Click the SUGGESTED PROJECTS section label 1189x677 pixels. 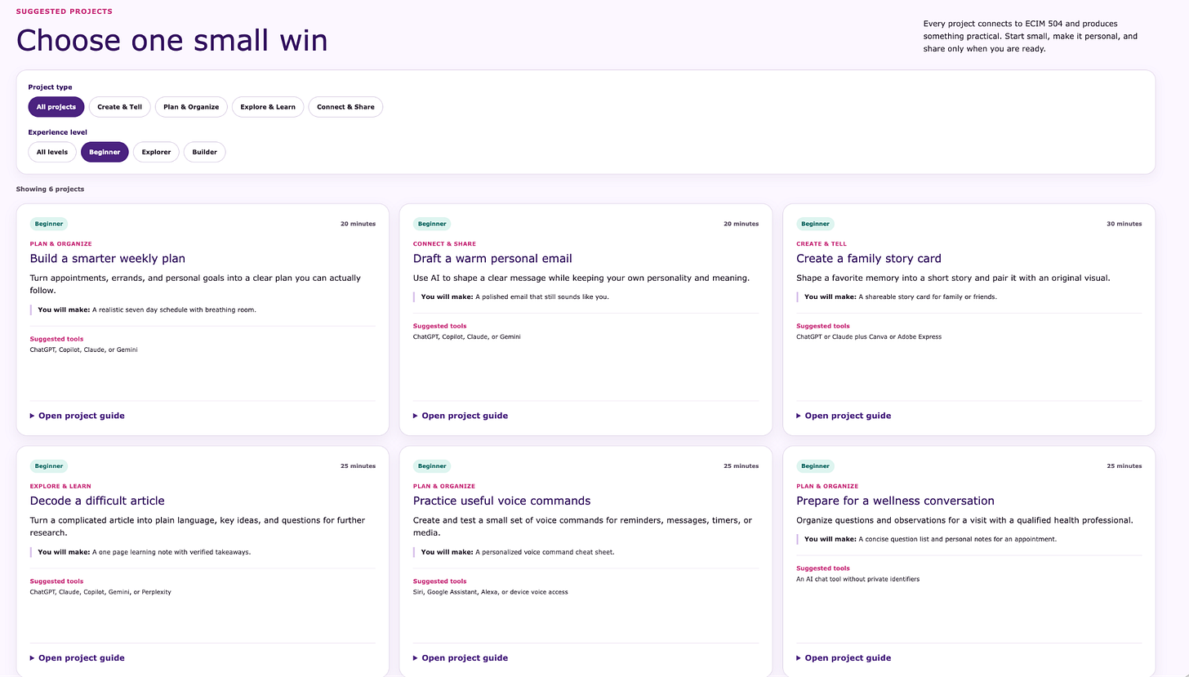point(65,11)
